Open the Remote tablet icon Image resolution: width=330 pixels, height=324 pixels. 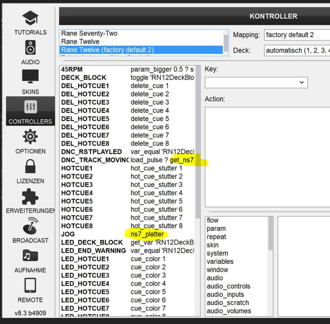(30, 286)
